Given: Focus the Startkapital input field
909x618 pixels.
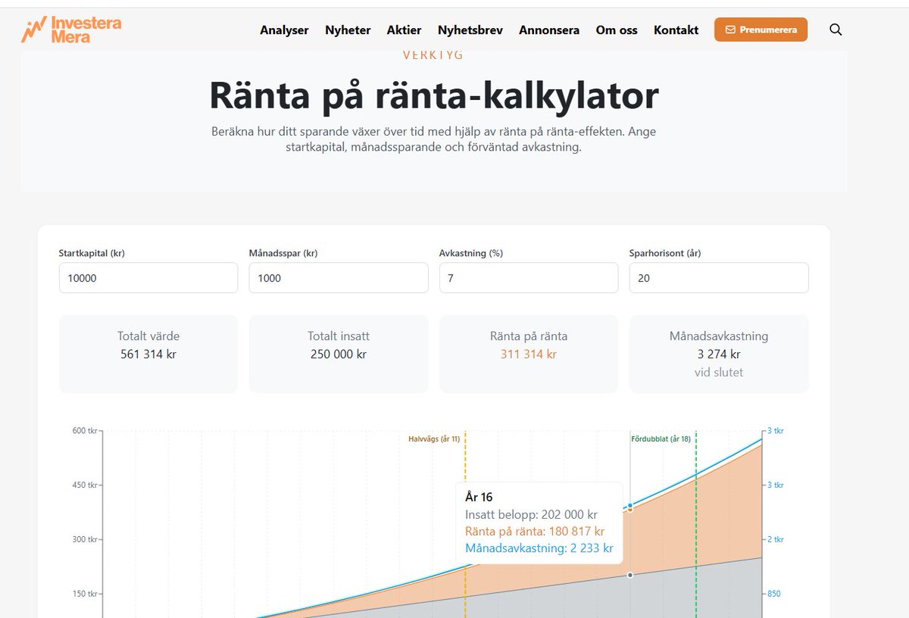Looking at the screenshot, I should pyautogui.click(x=148, y=278).
